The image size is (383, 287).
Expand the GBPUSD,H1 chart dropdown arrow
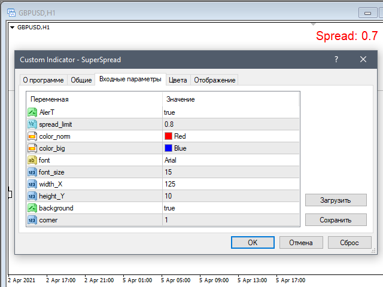tap(12, 28)
